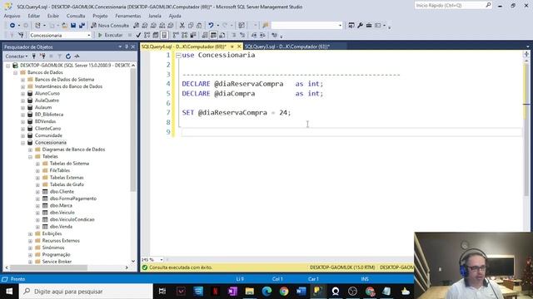The width and height of the screenshot is (533, 299).
Task: Click the magnifier icon in Início Rápido box
Action: click(x=488, y=5)
